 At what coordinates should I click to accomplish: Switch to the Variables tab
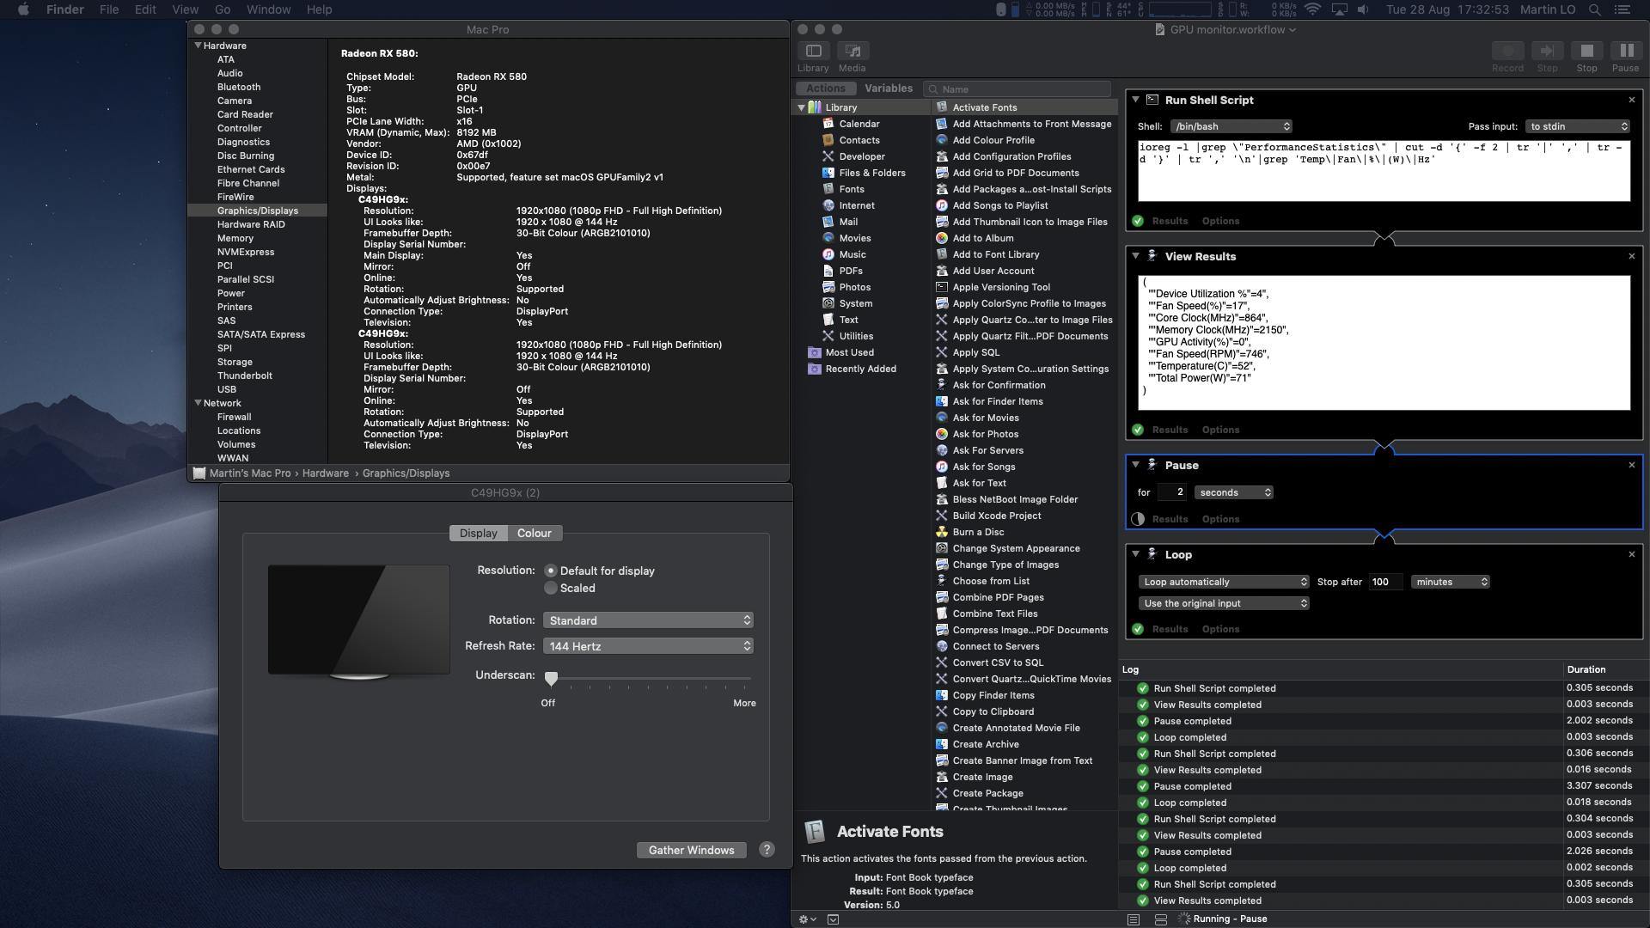pyautogui.click(x=889, y=89)
